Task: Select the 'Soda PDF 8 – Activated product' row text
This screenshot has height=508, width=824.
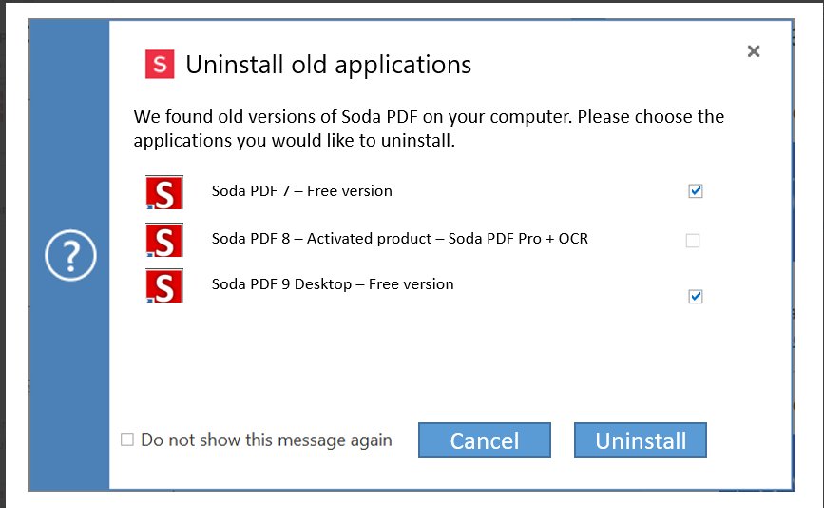Action: pyautogui.click(x=400, y=239)
